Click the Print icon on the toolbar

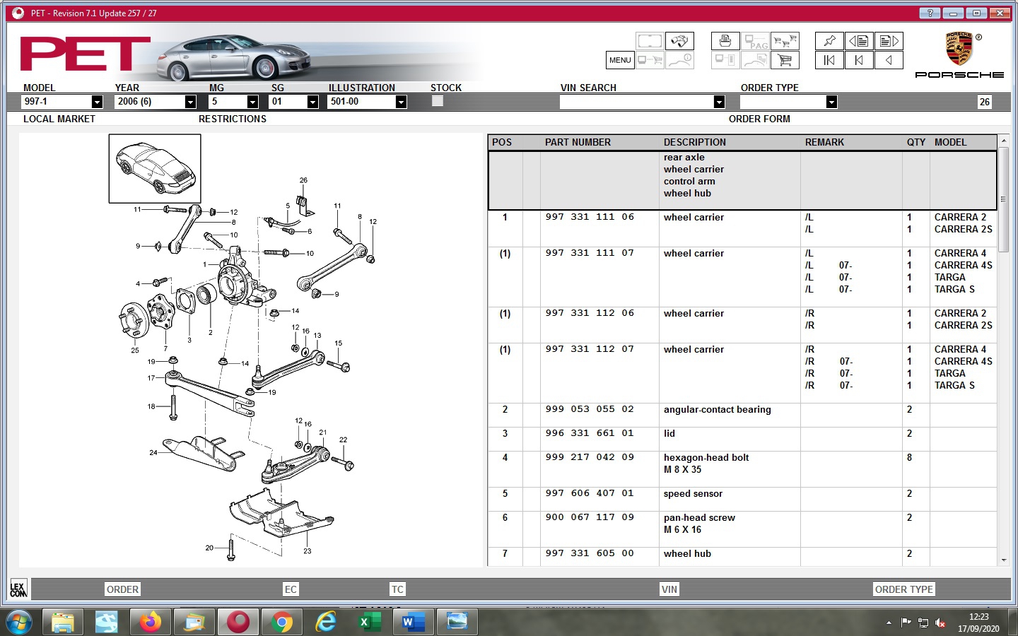click(724, 40)
